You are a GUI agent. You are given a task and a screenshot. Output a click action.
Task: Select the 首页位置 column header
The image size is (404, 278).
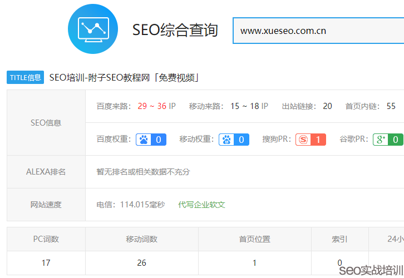point(255,239)
